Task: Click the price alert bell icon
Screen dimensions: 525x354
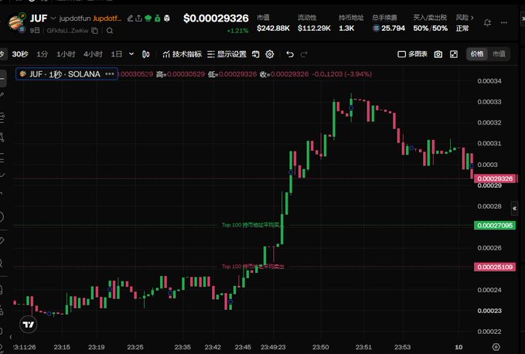Action: tap(487, 22)
